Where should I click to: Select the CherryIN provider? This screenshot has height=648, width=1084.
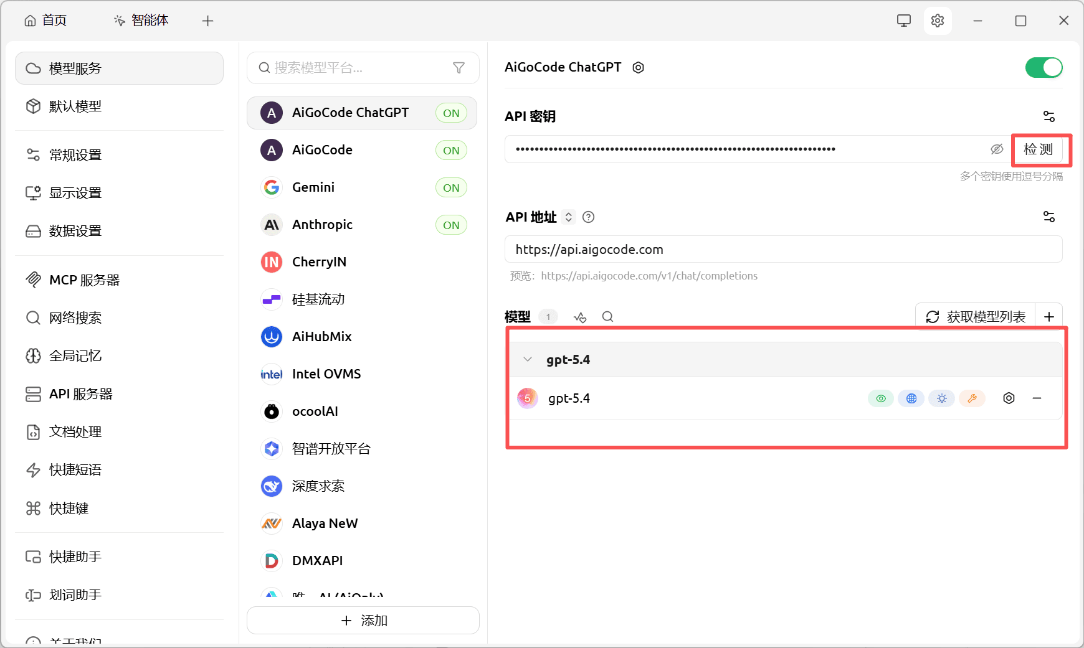point(362,262)
